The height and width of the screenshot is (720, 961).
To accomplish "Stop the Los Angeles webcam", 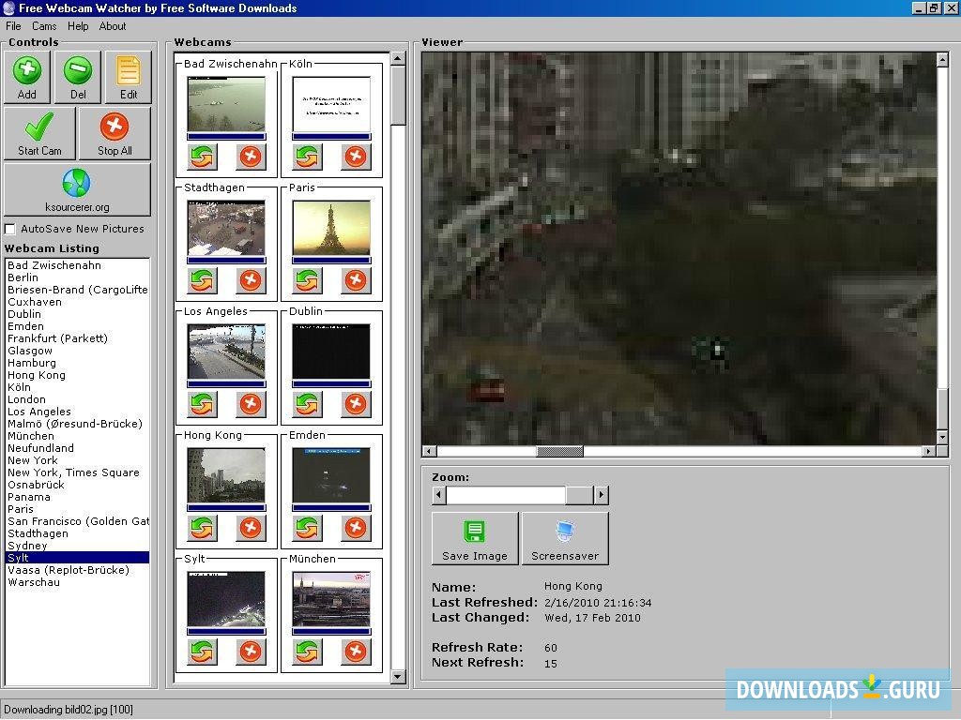I will (x=250, y=404).
